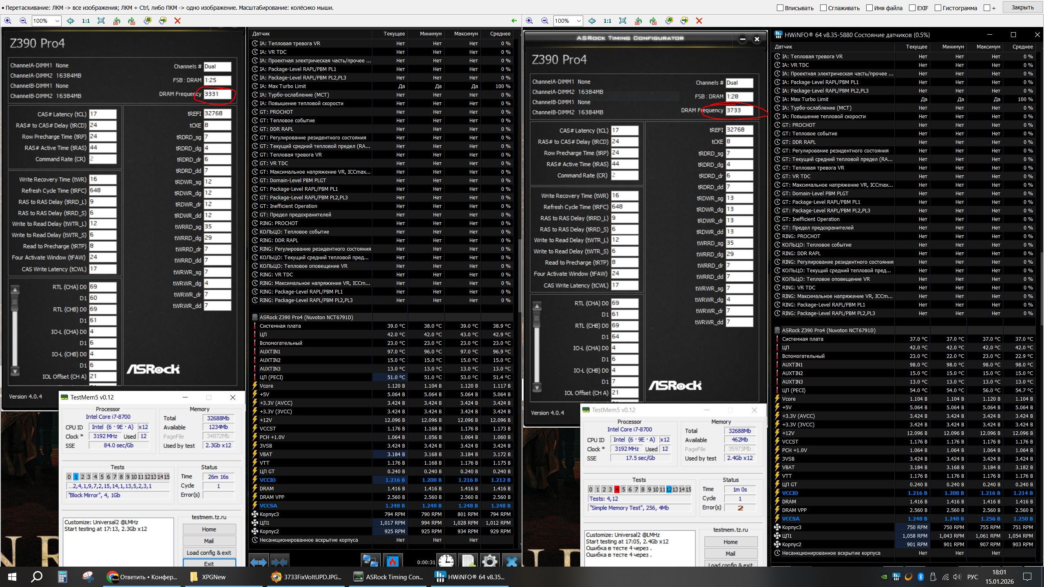The width and height of the screenshot is (1044, 587).
Task: Click taskbar clock showing 18:01
Action: pos(999,577)
